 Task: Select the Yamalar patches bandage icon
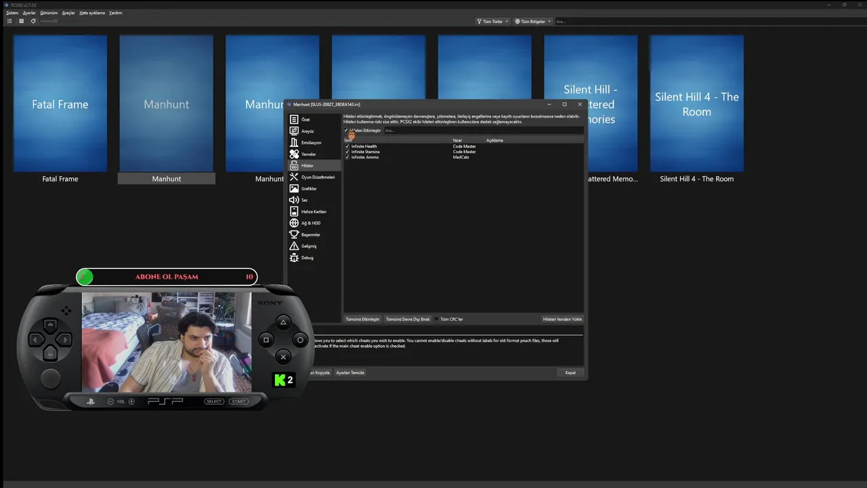294,154
